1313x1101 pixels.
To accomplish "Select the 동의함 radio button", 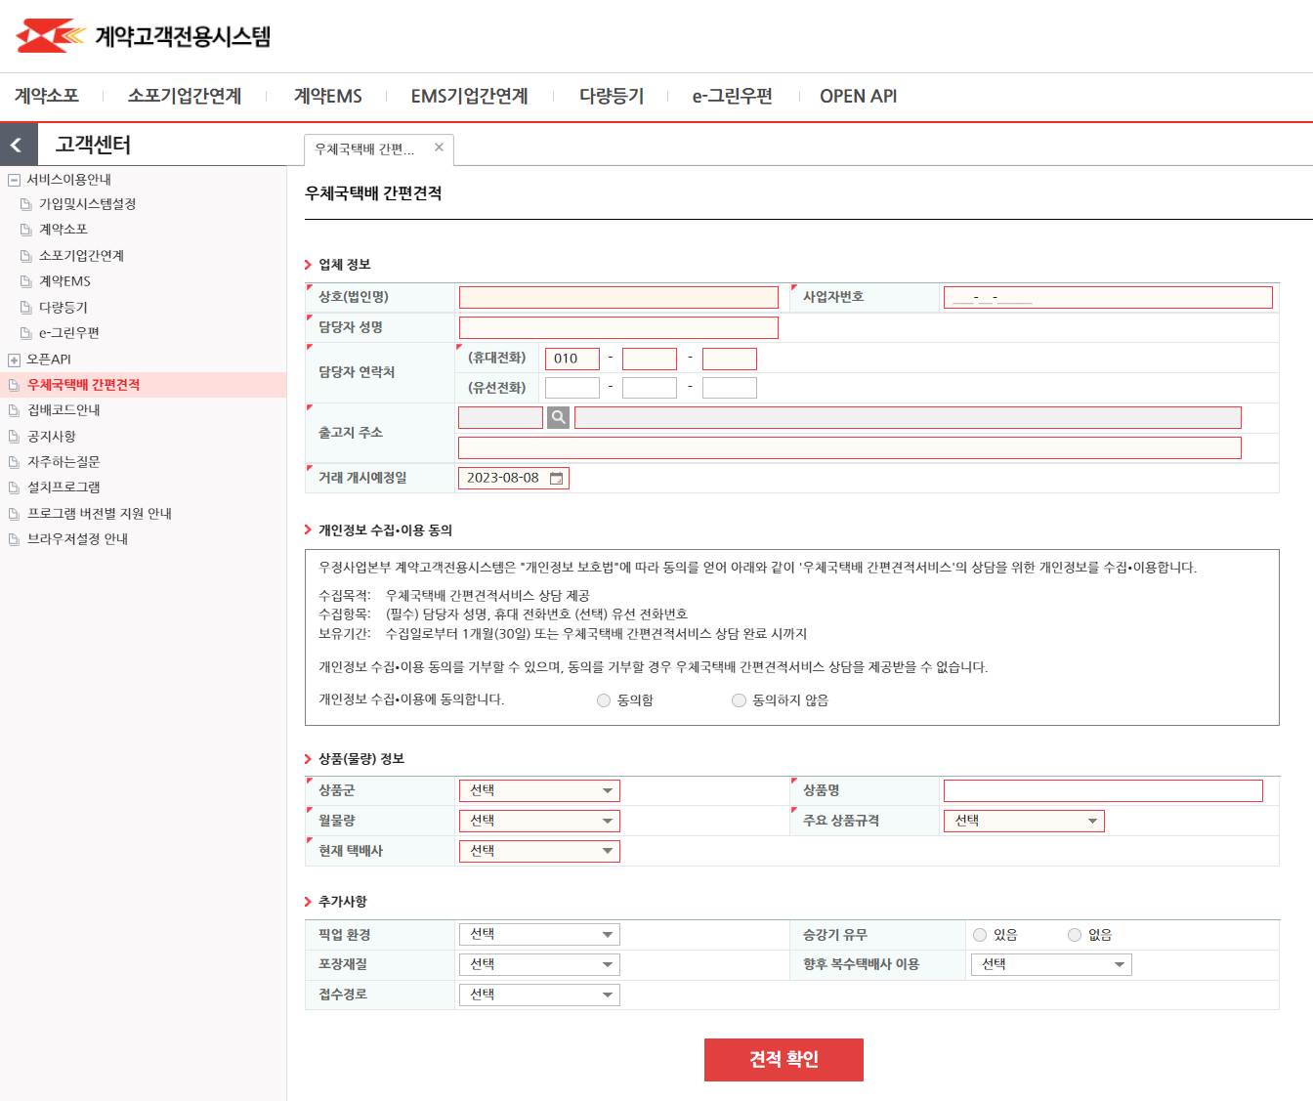I will (603, 699).
